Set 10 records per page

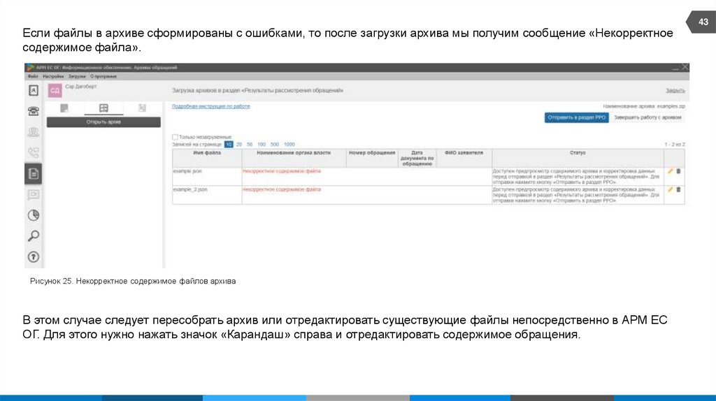point(229,144)
